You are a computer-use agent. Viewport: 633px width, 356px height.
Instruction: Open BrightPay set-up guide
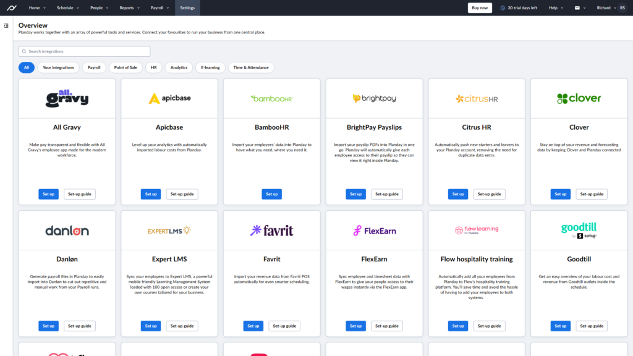pos(387,194)
